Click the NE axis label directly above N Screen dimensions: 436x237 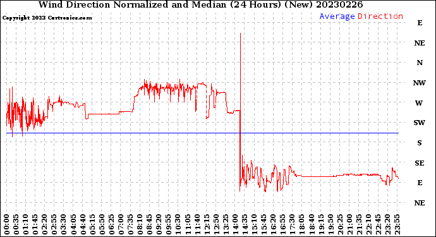pos(420,43)
